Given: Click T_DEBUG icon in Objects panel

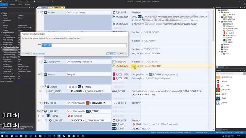Looking at the screenshot, I should (x=218, y=102).
